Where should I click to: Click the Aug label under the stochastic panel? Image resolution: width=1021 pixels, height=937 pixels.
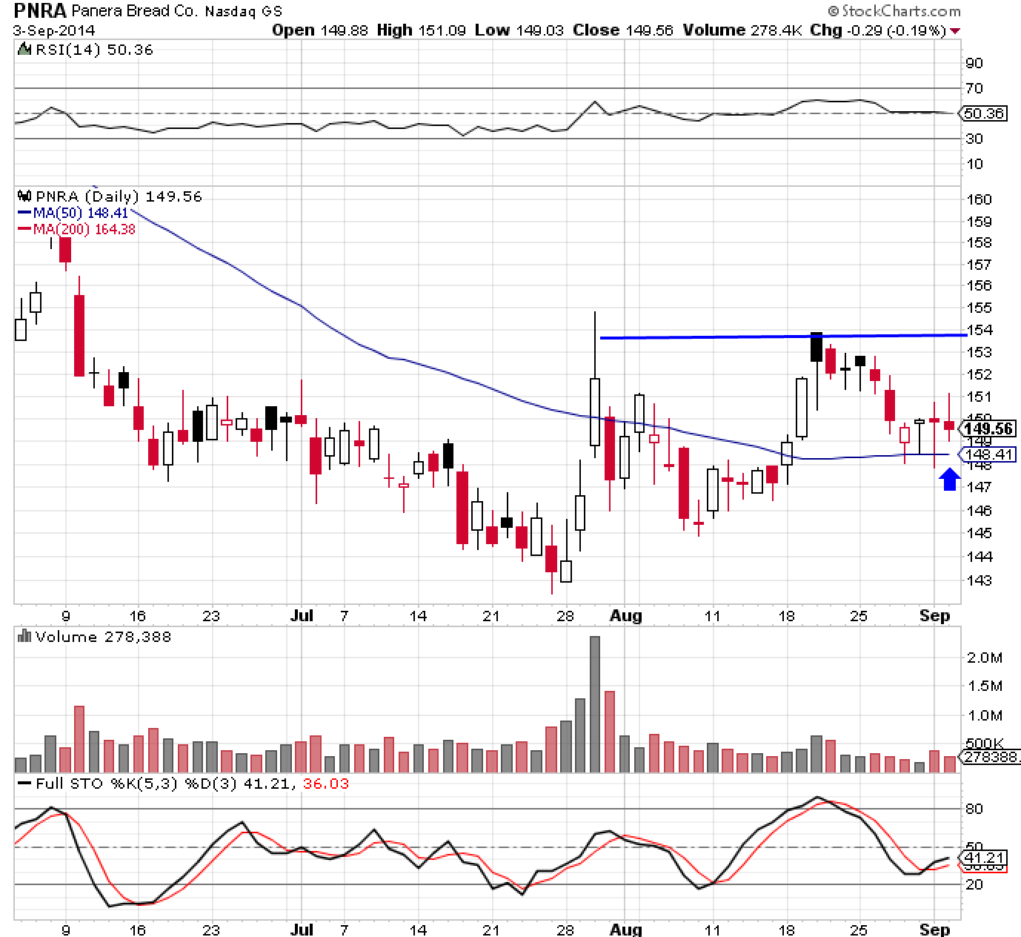[x=625, y=929]
